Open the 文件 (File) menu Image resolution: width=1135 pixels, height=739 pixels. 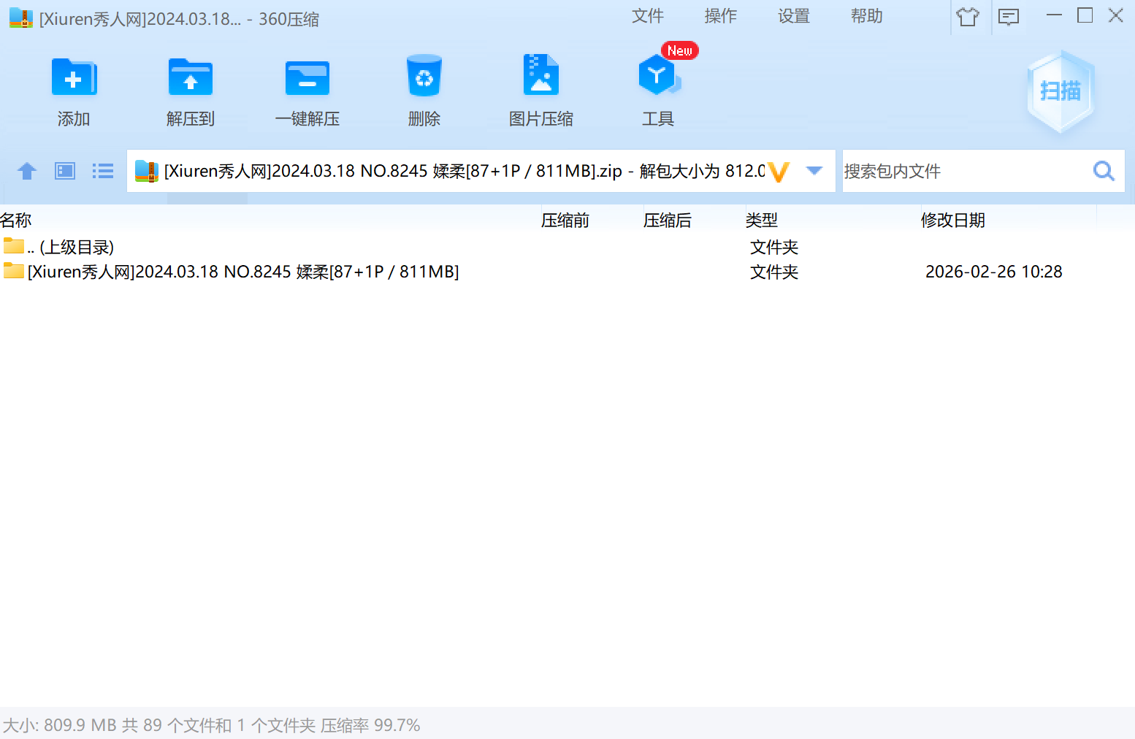pos(647,16)
